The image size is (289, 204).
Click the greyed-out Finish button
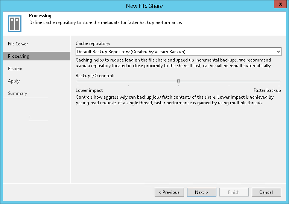point(234,192)
